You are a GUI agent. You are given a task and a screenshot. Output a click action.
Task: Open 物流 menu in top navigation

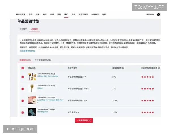click(x=45, y=14)
